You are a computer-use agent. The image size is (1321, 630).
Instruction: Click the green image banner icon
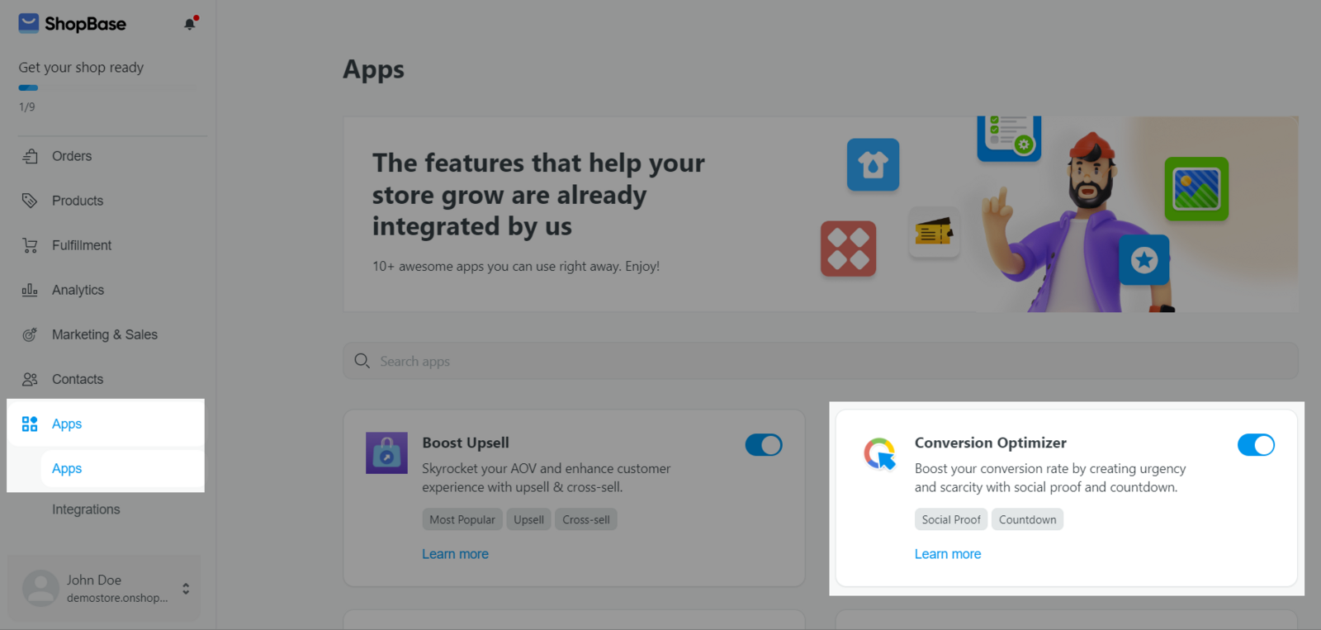(1196, 188)
